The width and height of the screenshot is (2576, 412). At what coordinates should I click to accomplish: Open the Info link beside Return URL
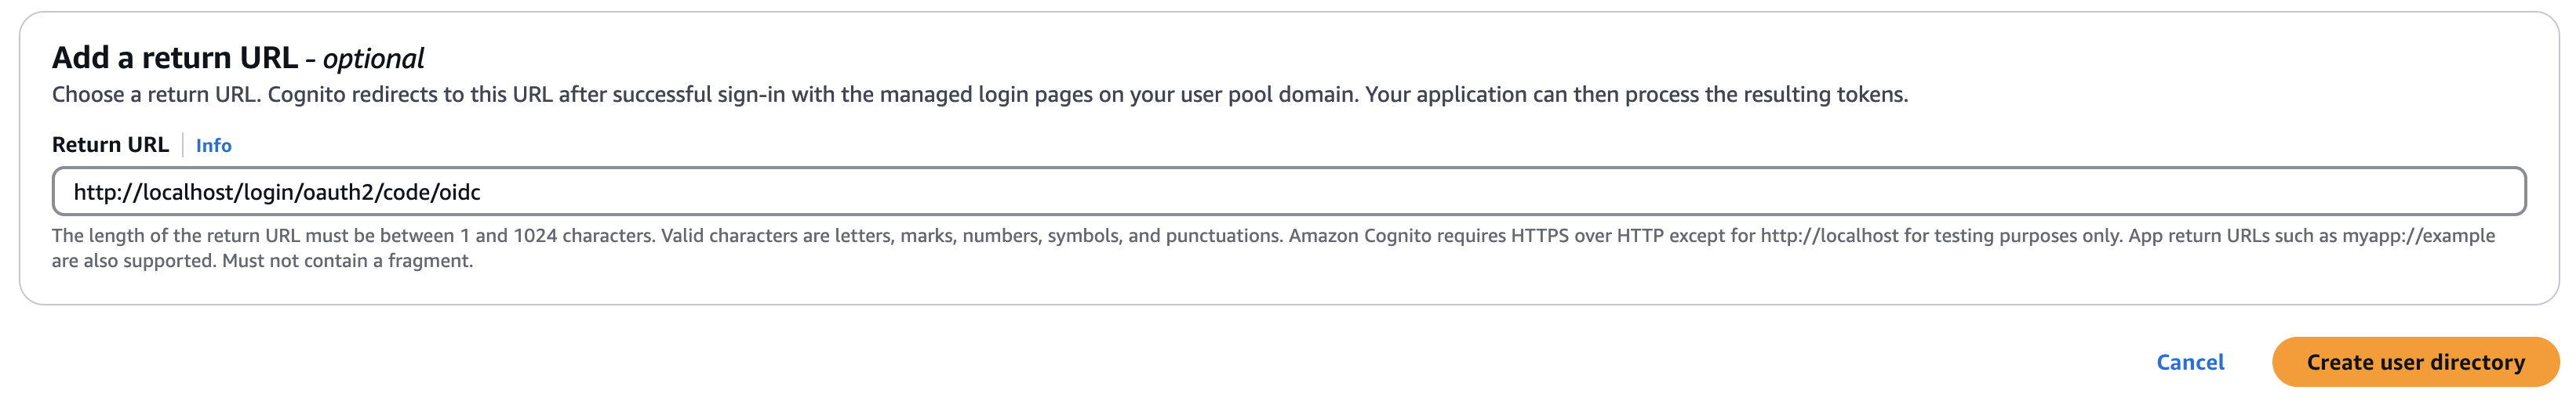pos(213,146)
